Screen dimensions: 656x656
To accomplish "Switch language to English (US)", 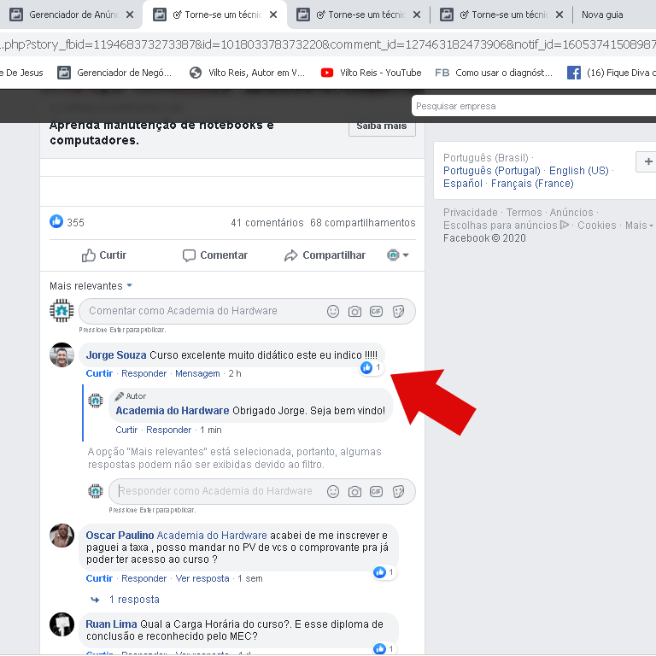I will (578, 171).
